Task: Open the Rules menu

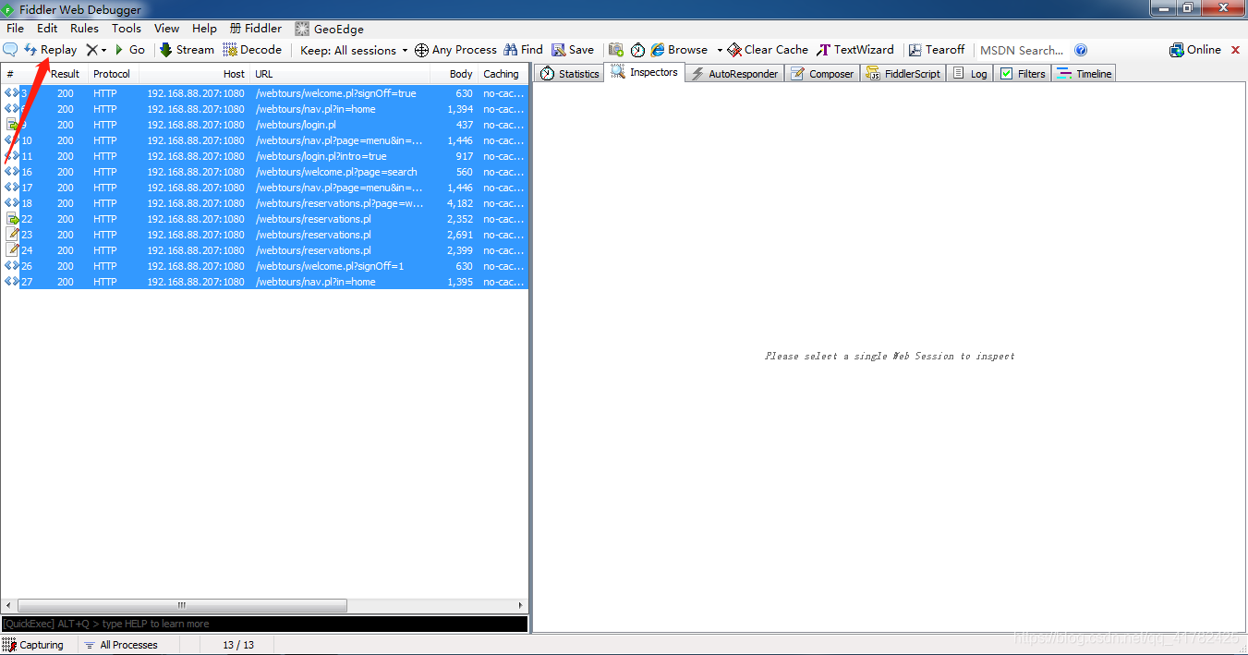Action: pos(84,29)
